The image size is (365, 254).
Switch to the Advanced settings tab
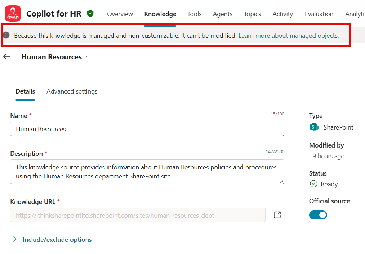point(72,91)
